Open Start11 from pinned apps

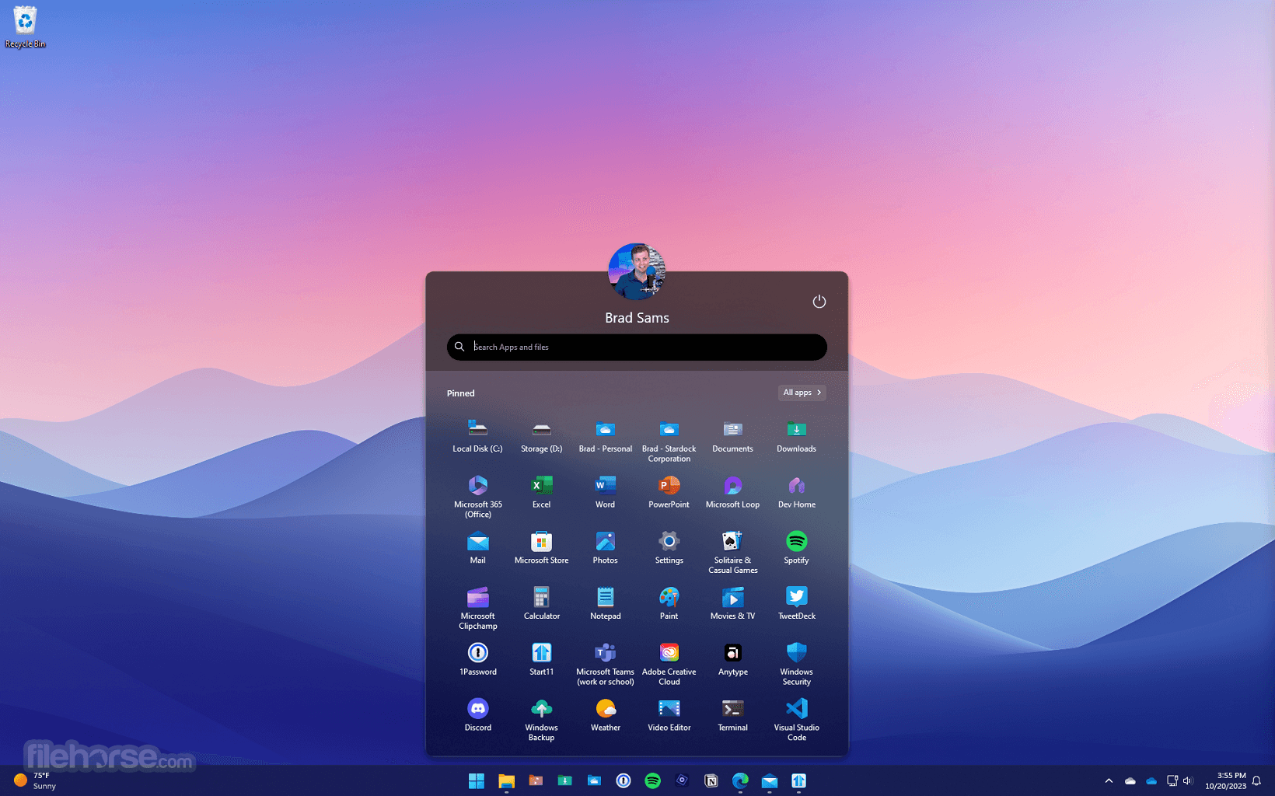[x=541, y=660]
